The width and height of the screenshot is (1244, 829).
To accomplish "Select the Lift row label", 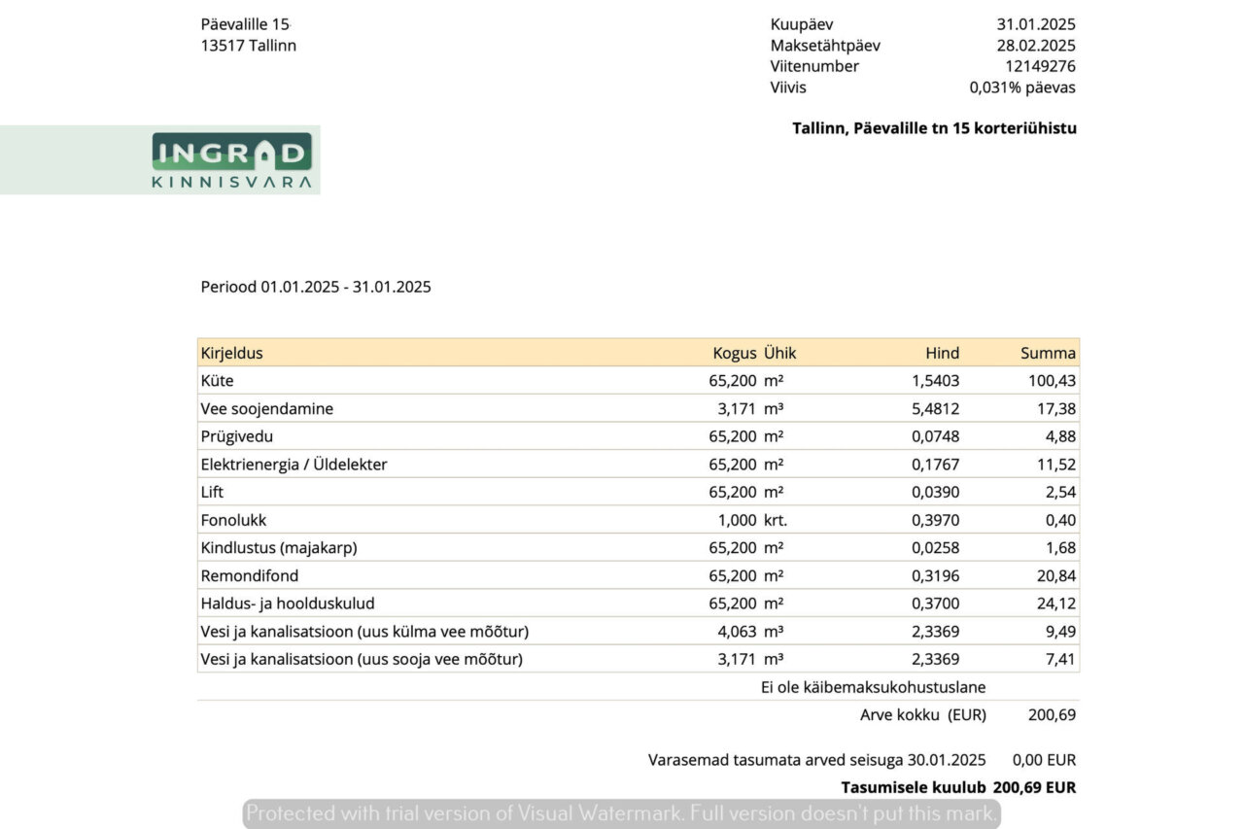I will [212, 492].
